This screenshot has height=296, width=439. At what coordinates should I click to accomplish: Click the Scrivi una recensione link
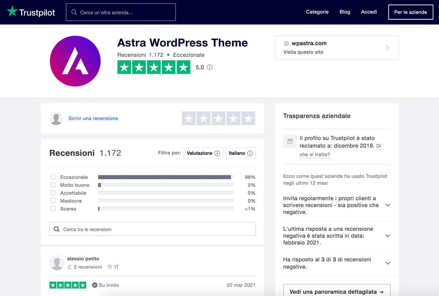pos(93,118)
